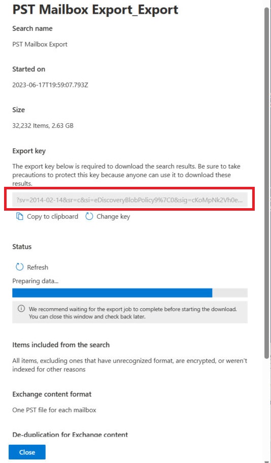The height and width of the screenshot is (463, 271).
Task: Copy the export key to the clipboard
Action: (47, 216)
